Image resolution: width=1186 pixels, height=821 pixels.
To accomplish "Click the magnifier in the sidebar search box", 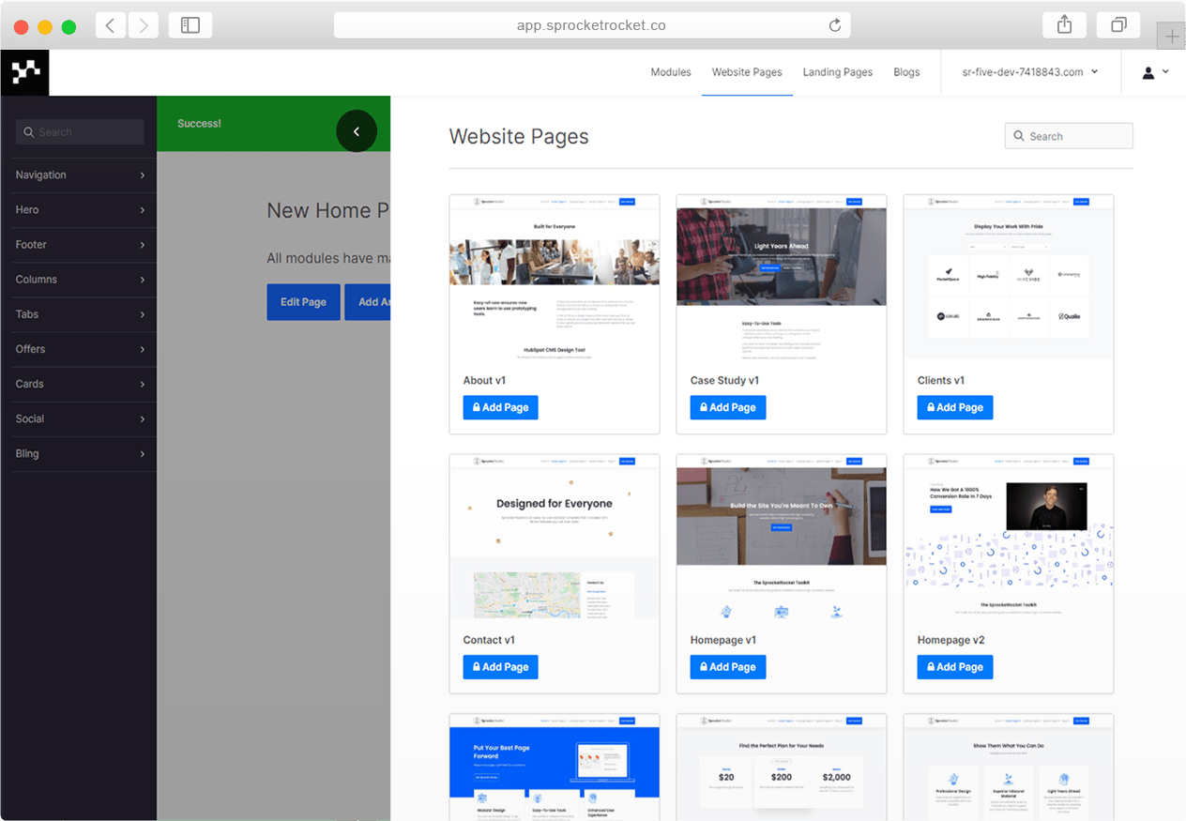I will pyautogui.click(x=28, y=132).
